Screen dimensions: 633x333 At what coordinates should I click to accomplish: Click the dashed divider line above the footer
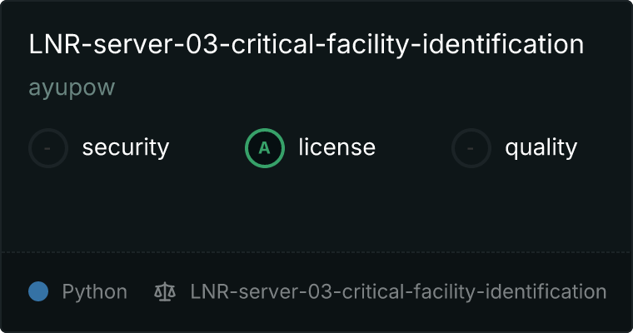click(x=316, y=252)
